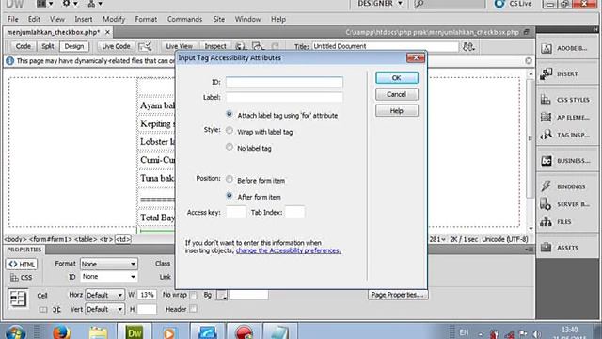The image size is (602, 339).
Task: Open the Files panel icon
Action: (x=546, y=222)
